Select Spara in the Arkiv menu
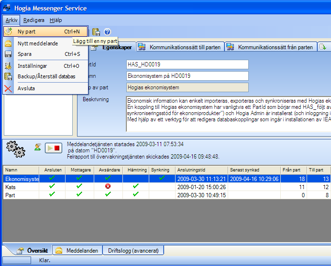 coord(45,54)
